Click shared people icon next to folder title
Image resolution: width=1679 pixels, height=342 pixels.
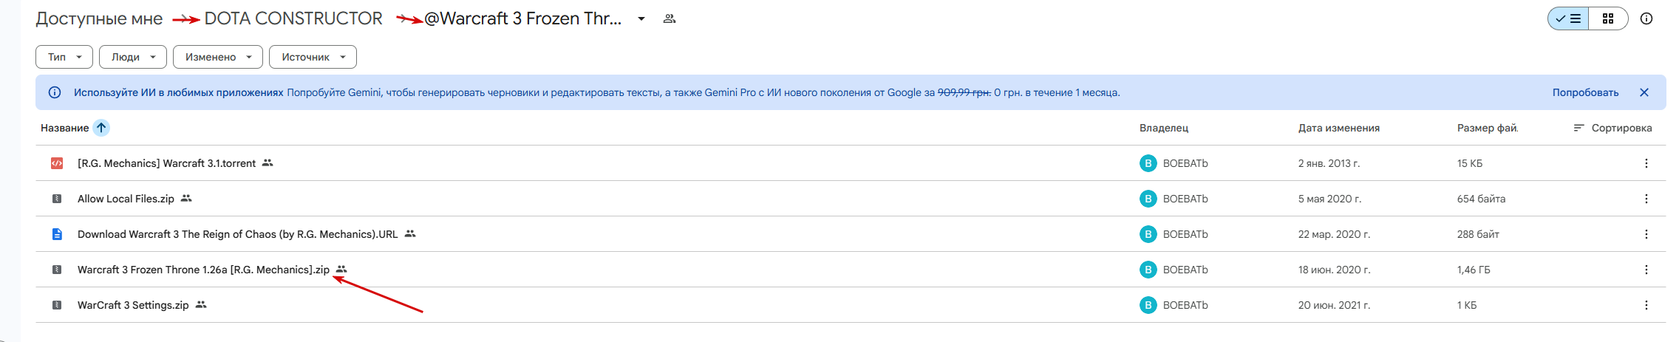(x=670, y=18)
